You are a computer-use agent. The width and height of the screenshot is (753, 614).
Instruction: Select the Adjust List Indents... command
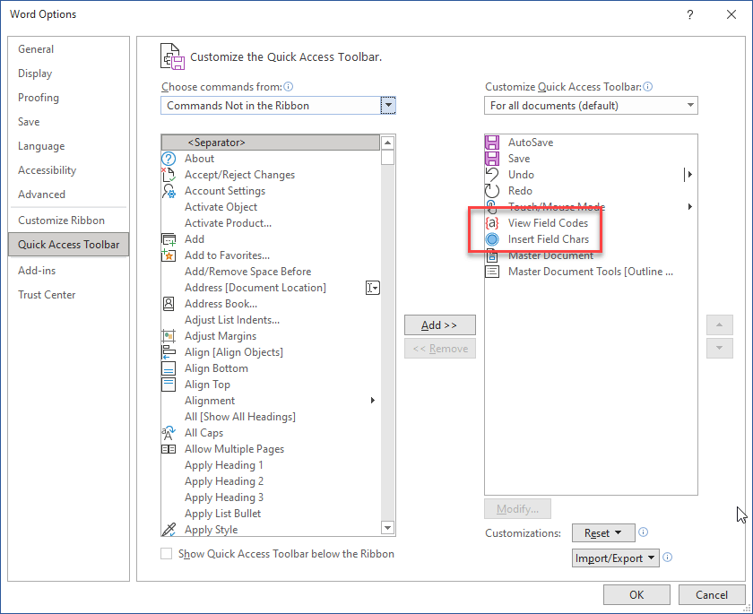click(271, 320)
